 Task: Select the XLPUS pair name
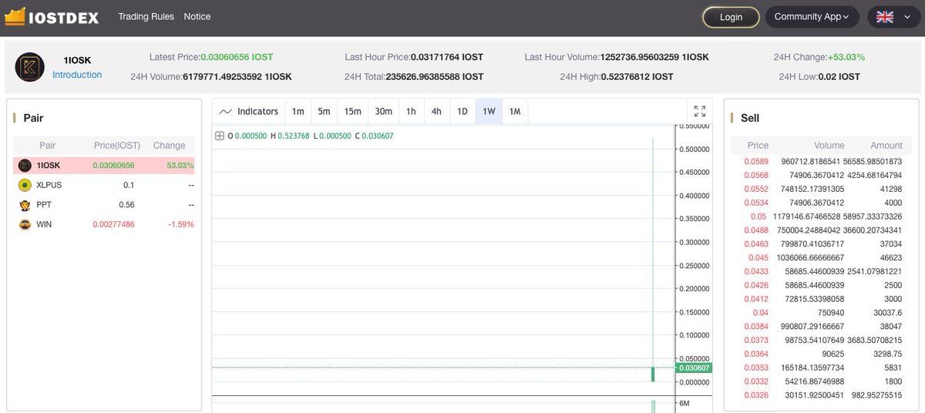49,185
